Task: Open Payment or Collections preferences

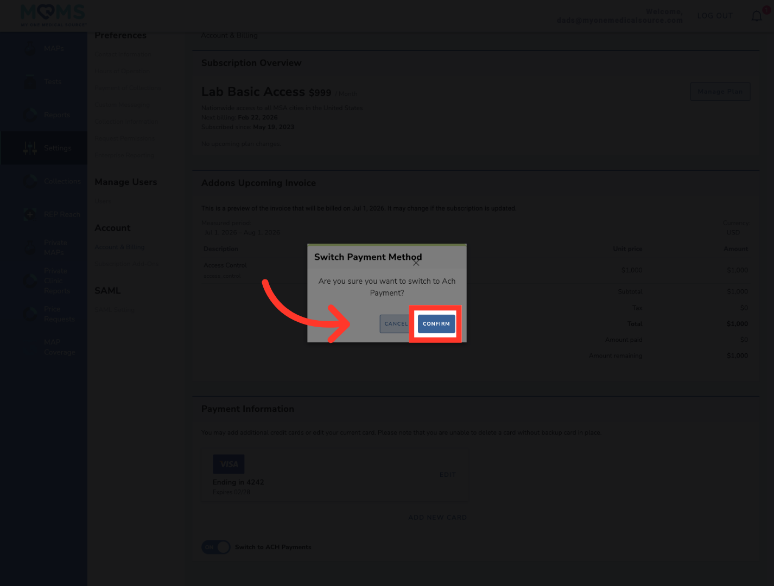Action: pos(128,88)
